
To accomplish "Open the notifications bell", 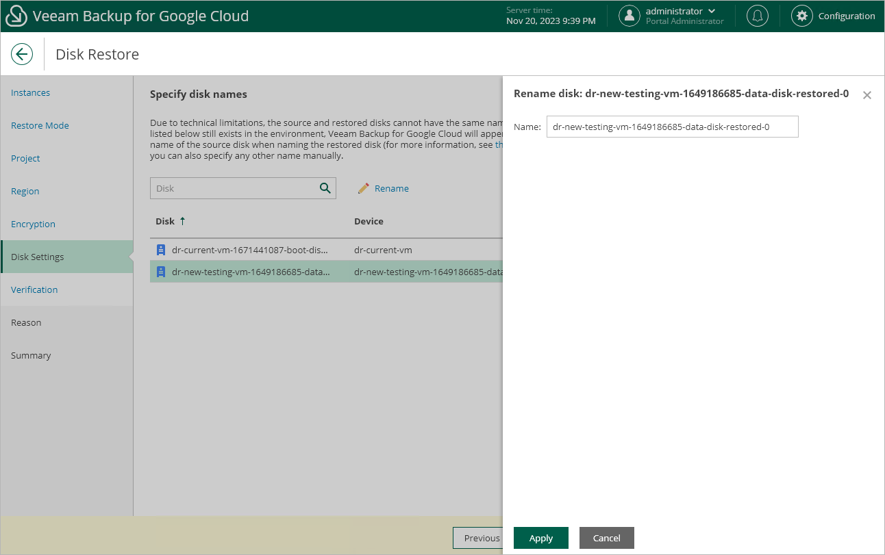I will 758,16.
